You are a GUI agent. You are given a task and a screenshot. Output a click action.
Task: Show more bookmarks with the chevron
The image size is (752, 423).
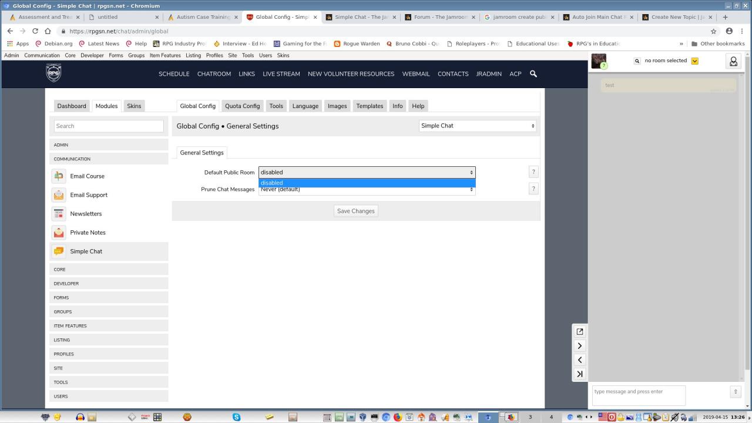[681, 43]
